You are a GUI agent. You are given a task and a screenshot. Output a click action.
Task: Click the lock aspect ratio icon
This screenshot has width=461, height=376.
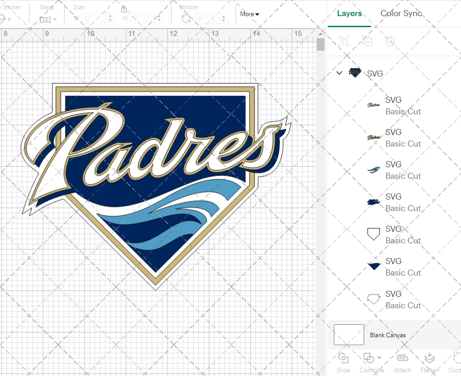(124, 9)
